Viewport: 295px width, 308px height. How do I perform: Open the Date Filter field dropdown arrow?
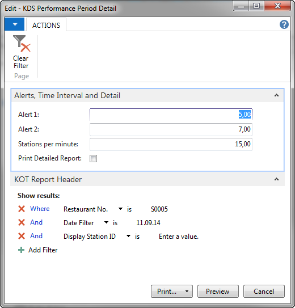click(x=106, y=222)
